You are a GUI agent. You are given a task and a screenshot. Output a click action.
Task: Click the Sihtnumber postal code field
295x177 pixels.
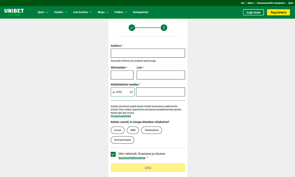pos(122,75)
